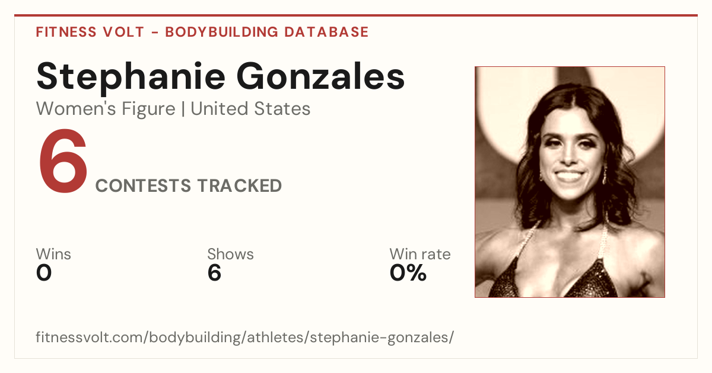This screenshot has width=712, height=373.
Task: Click the dash separator in header title
Action: [x=154, y=32]
